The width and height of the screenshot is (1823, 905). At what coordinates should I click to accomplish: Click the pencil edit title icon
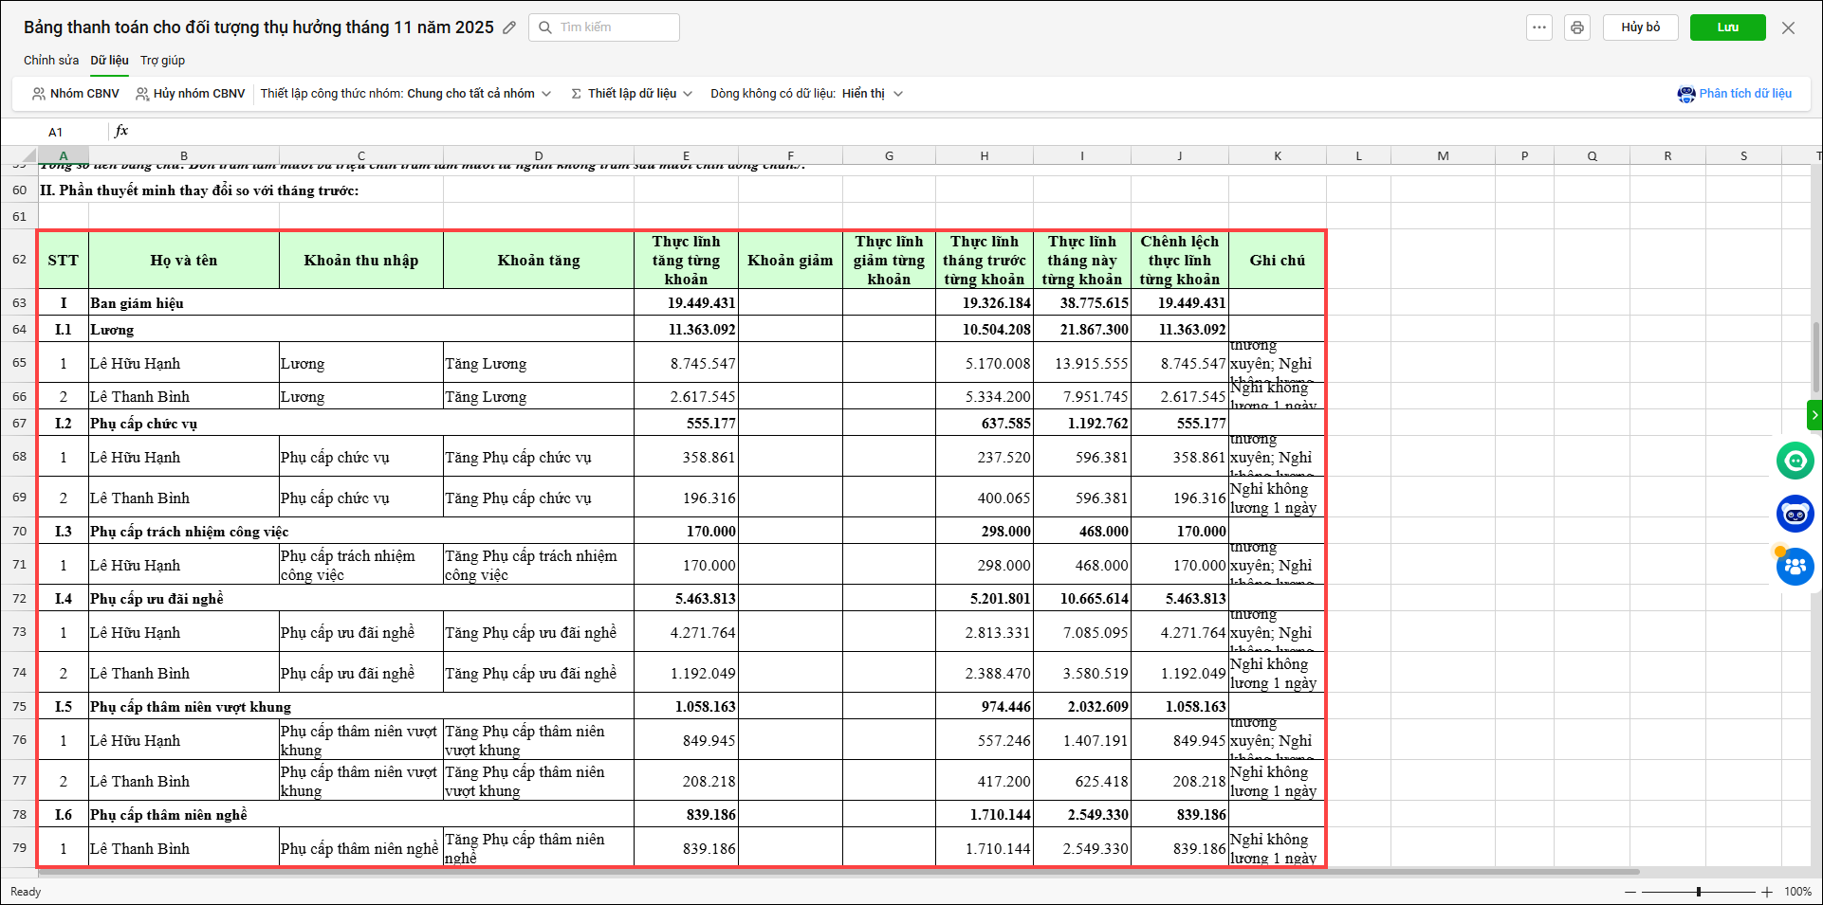click(509, 27)
